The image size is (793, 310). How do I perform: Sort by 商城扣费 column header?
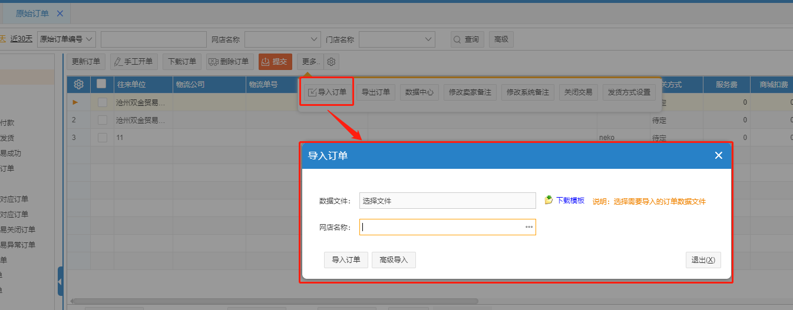(772, 85)
